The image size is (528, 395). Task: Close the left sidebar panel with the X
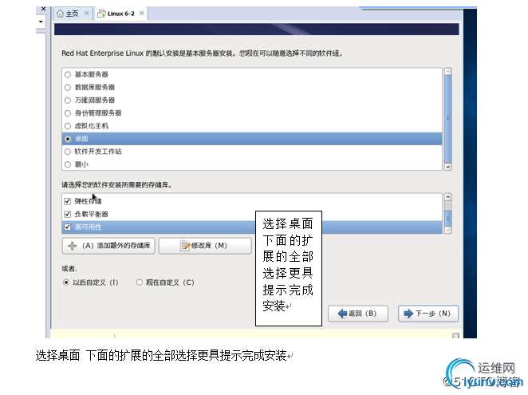click(x=43, y=9)
